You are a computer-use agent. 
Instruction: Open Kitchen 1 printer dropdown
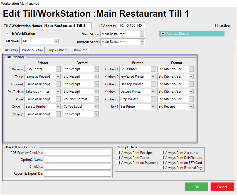coord(153,69)
